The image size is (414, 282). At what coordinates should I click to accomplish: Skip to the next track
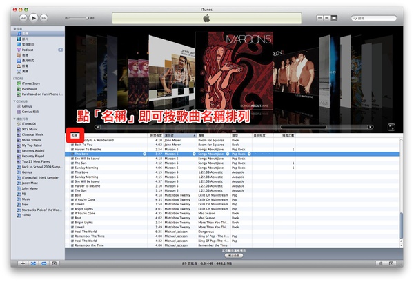click(43, 18)
